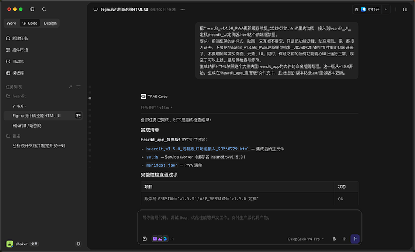Click the 免费 plan badge
Image resolution: width=415 pixels, height=252 pixels.
[34, 244]
